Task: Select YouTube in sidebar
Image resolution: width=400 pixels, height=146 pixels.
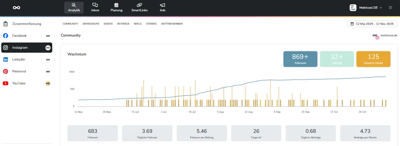Action: point(27,83)
